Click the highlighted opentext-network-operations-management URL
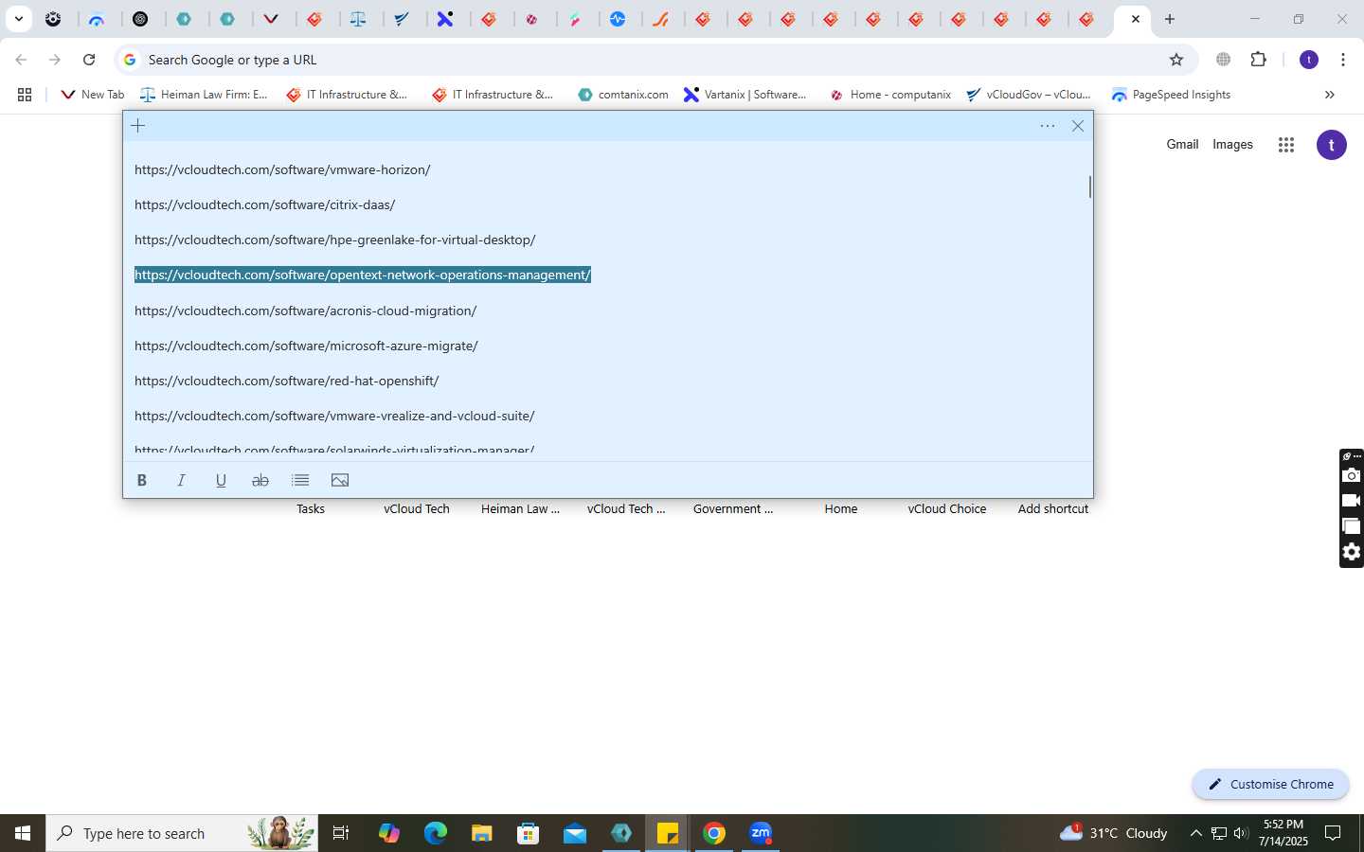The width and height of the screenshot is (1364, 852). (x=363, y=275)
